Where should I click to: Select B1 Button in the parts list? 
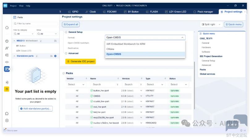pyautogui.click(x=21, y=46)
